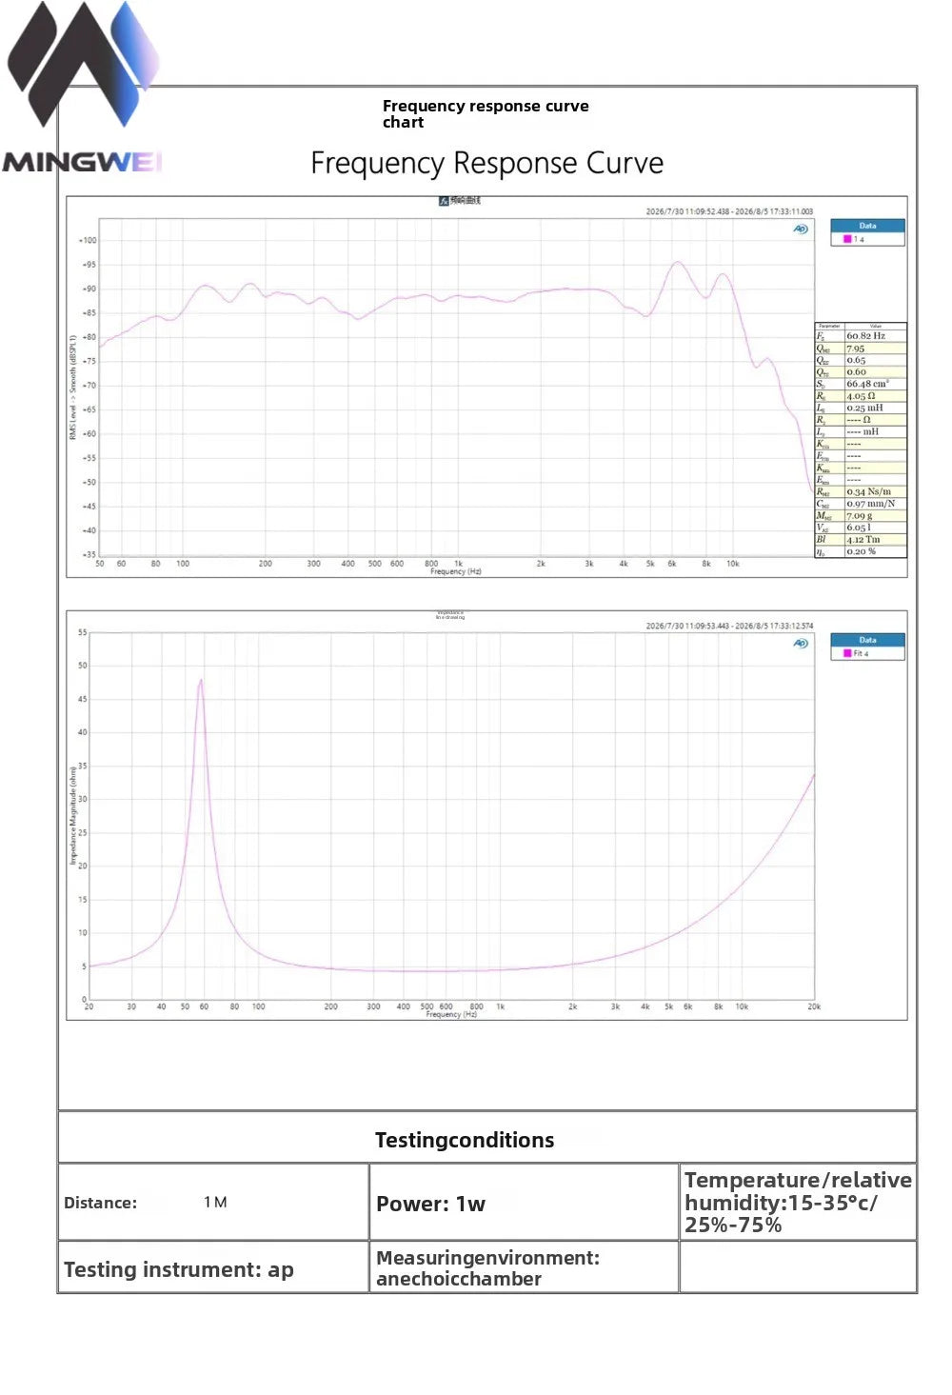Click the "Impedance Magnitude (ohm)" vertical axis label

pos(72,814)
